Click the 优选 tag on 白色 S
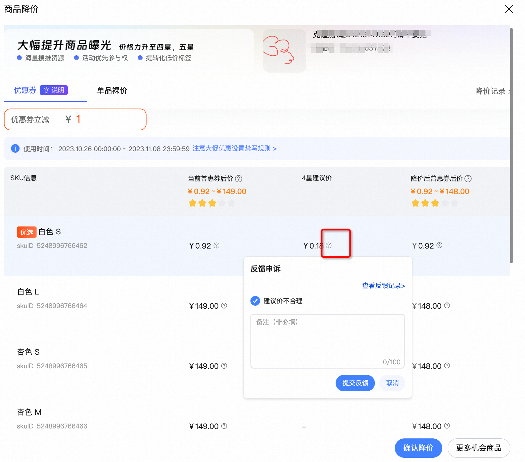 coord(27,232)
